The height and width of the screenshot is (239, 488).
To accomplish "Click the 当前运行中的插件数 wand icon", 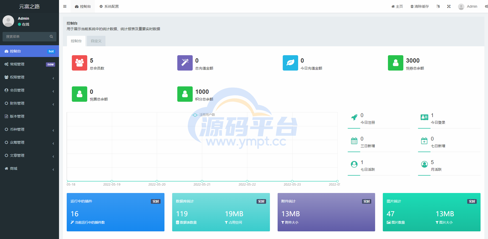I will click(72, 222).
